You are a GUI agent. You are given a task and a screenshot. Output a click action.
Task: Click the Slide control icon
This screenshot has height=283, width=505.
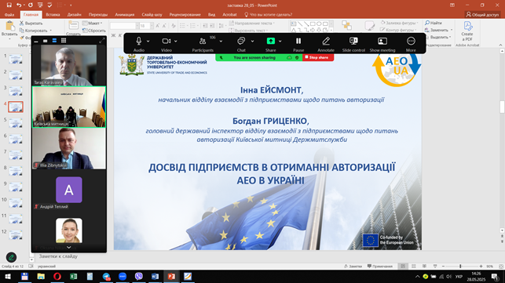pyautogui.click(x=353, y=42)
